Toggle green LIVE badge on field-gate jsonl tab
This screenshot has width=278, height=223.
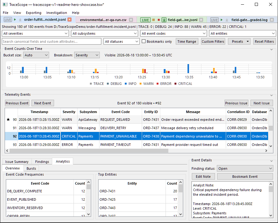click(x=145, y=20)
